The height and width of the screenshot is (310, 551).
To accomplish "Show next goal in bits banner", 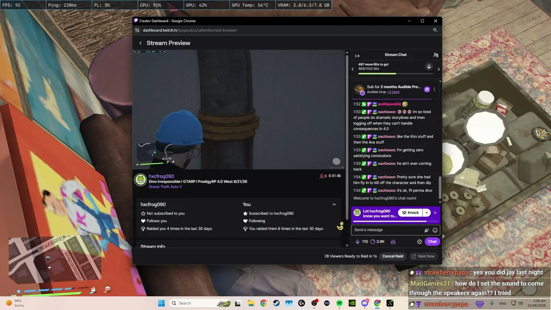I will (439, 69).
